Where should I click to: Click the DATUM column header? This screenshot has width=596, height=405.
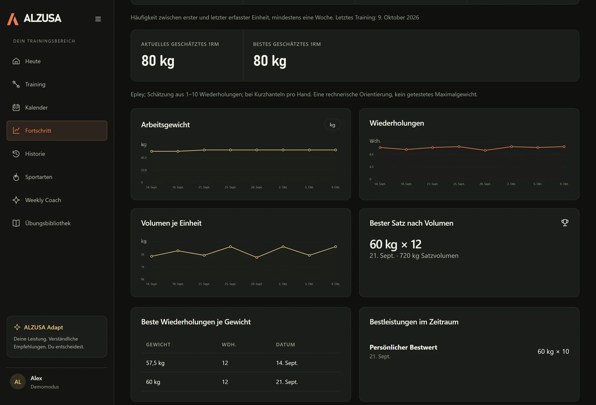tap(285, 344)
